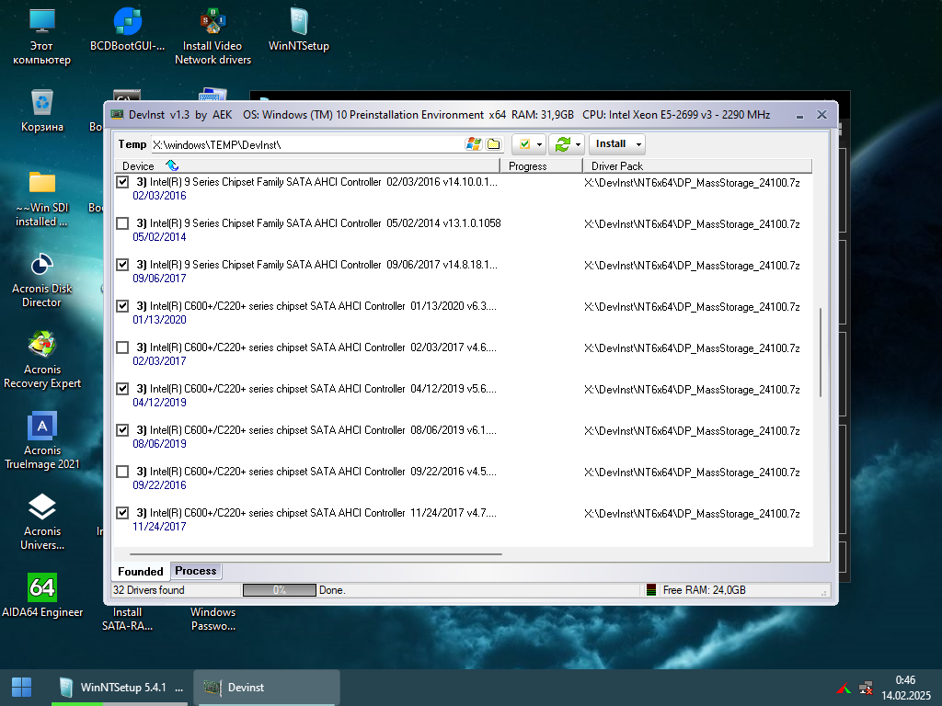This screenshot has width=942, height=706.
Task: Select Windows Passwo... desktop shortcut
Action: 213,619
